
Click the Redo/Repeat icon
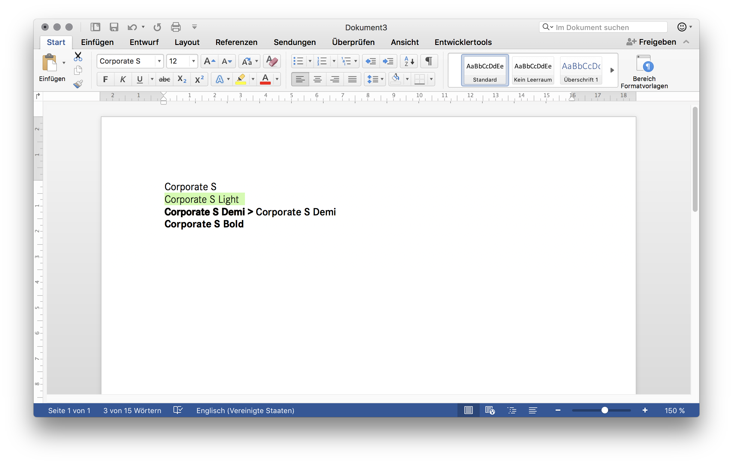point(157,27)
